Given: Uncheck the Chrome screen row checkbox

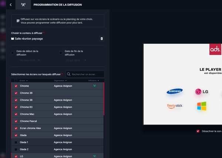Looking at the screenshot, I should coord(16,86).
